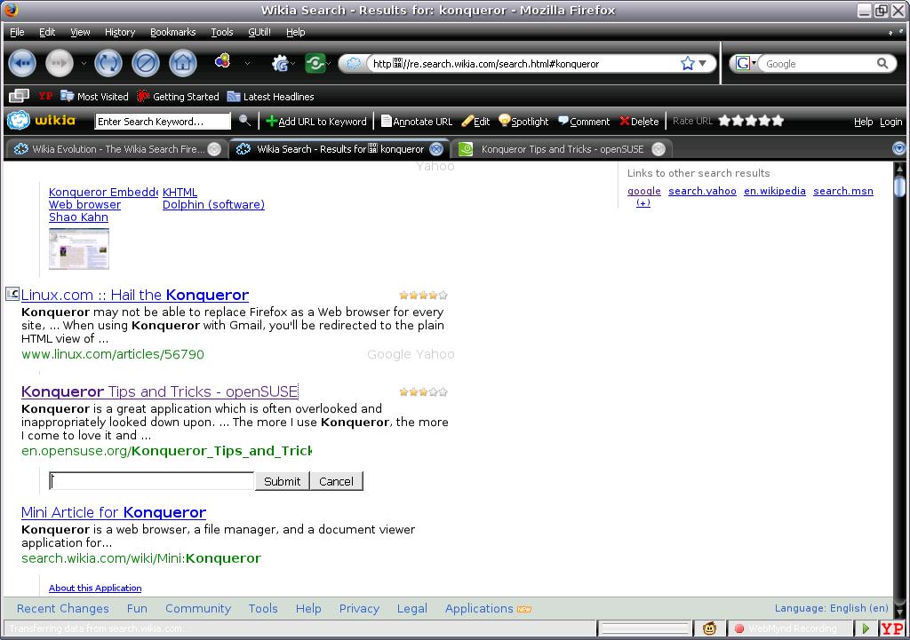Click the gear G toolbar icon
The width and height of the screenshot is (910, 640).
[x=280, y=64]
